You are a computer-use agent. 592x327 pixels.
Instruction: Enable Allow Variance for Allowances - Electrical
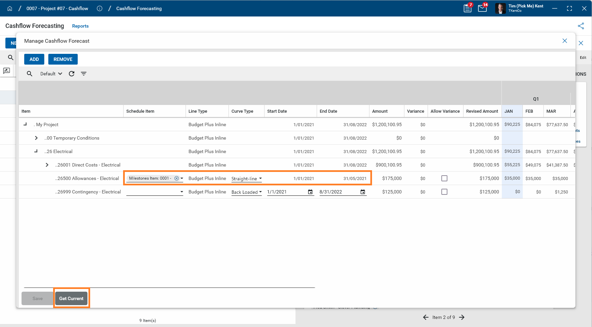point(444,178)
